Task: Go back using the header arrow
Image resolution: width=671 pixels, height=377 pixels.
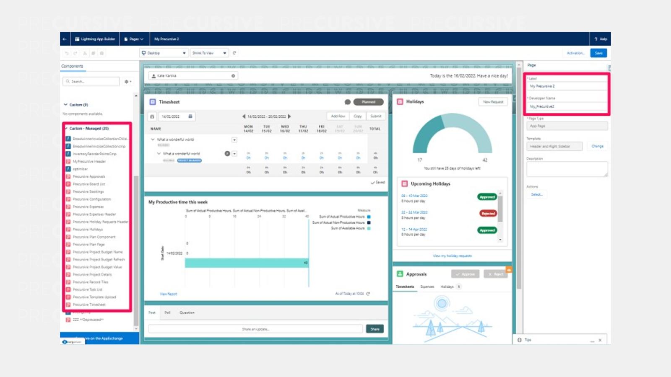Action: point(65,39)
